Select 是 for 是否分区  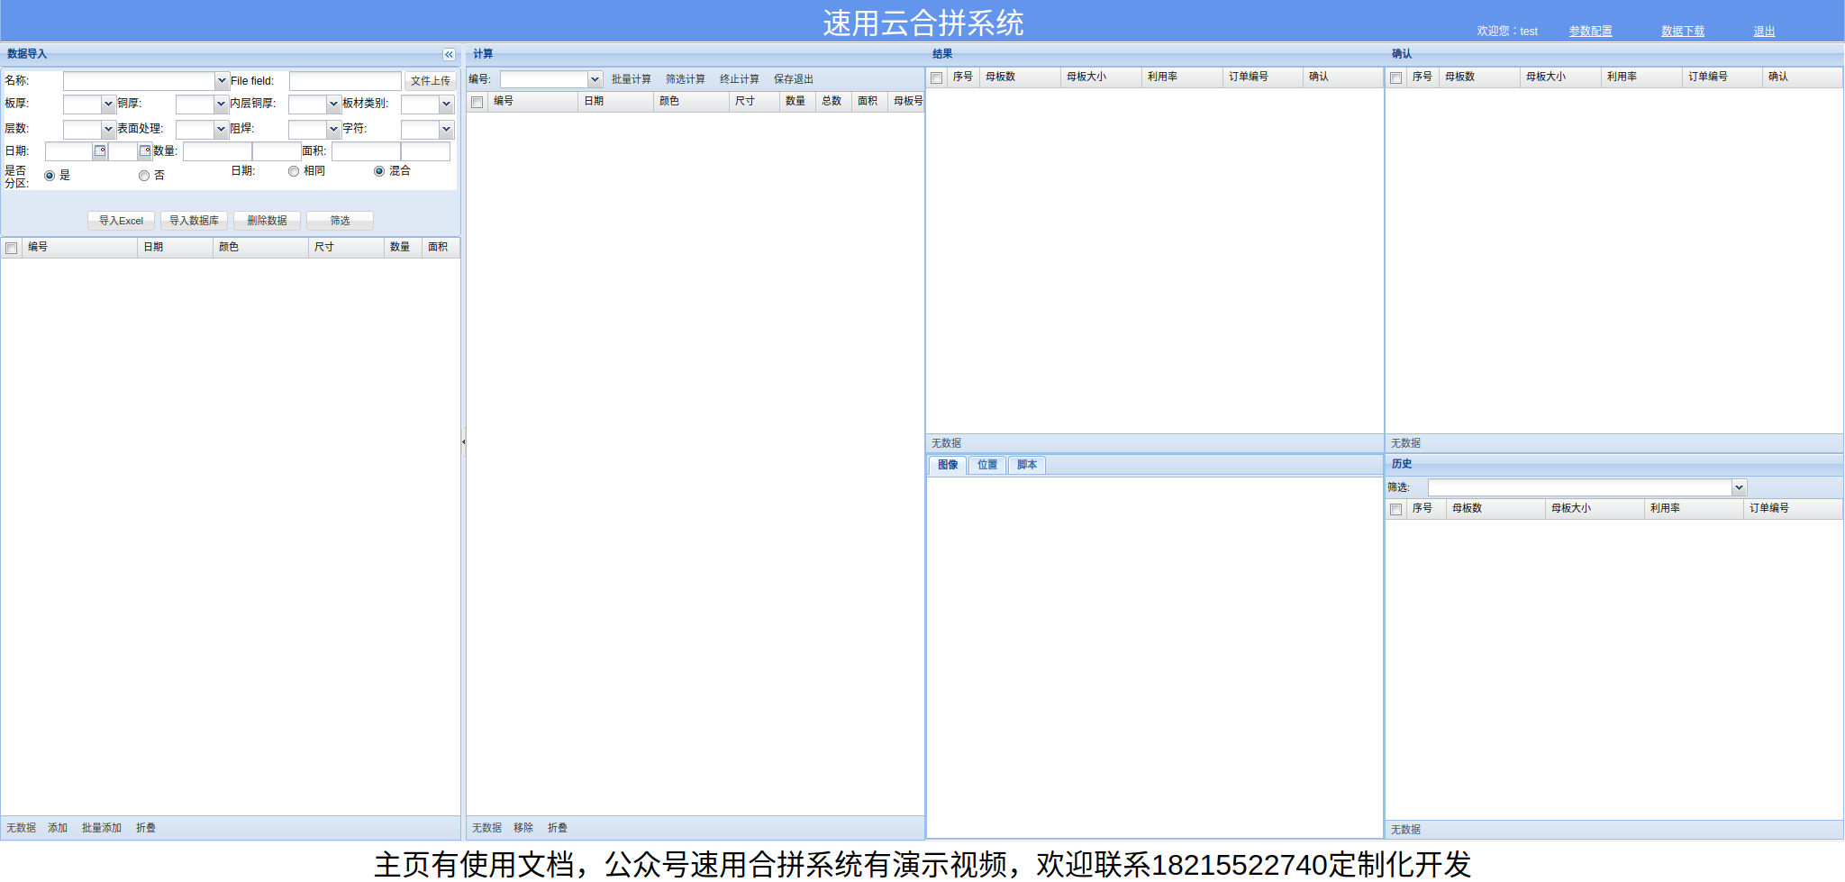click(50, 176)
